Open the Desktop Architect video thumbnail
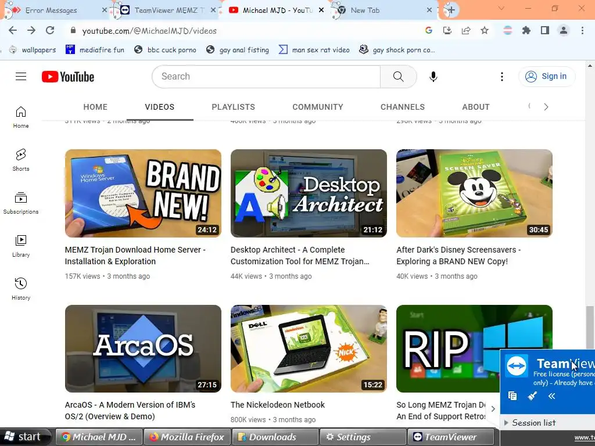 [x=309, y=193]
